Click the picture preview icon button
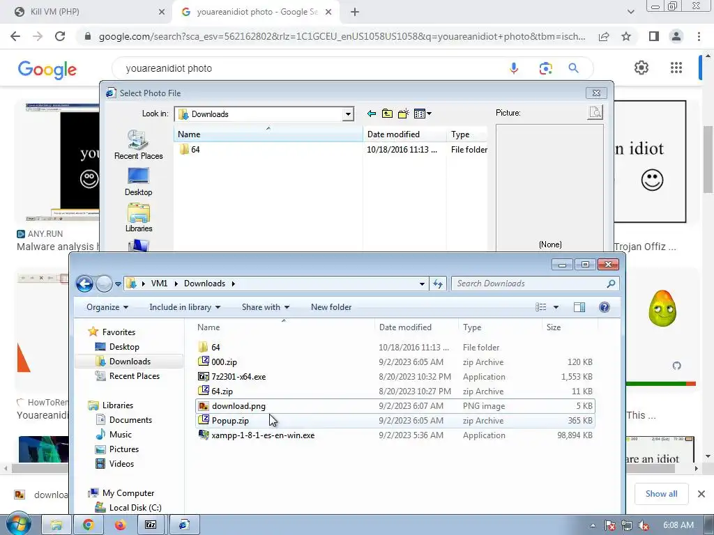Viewport: 714px width, 535px height. click(x=595, y=112)
